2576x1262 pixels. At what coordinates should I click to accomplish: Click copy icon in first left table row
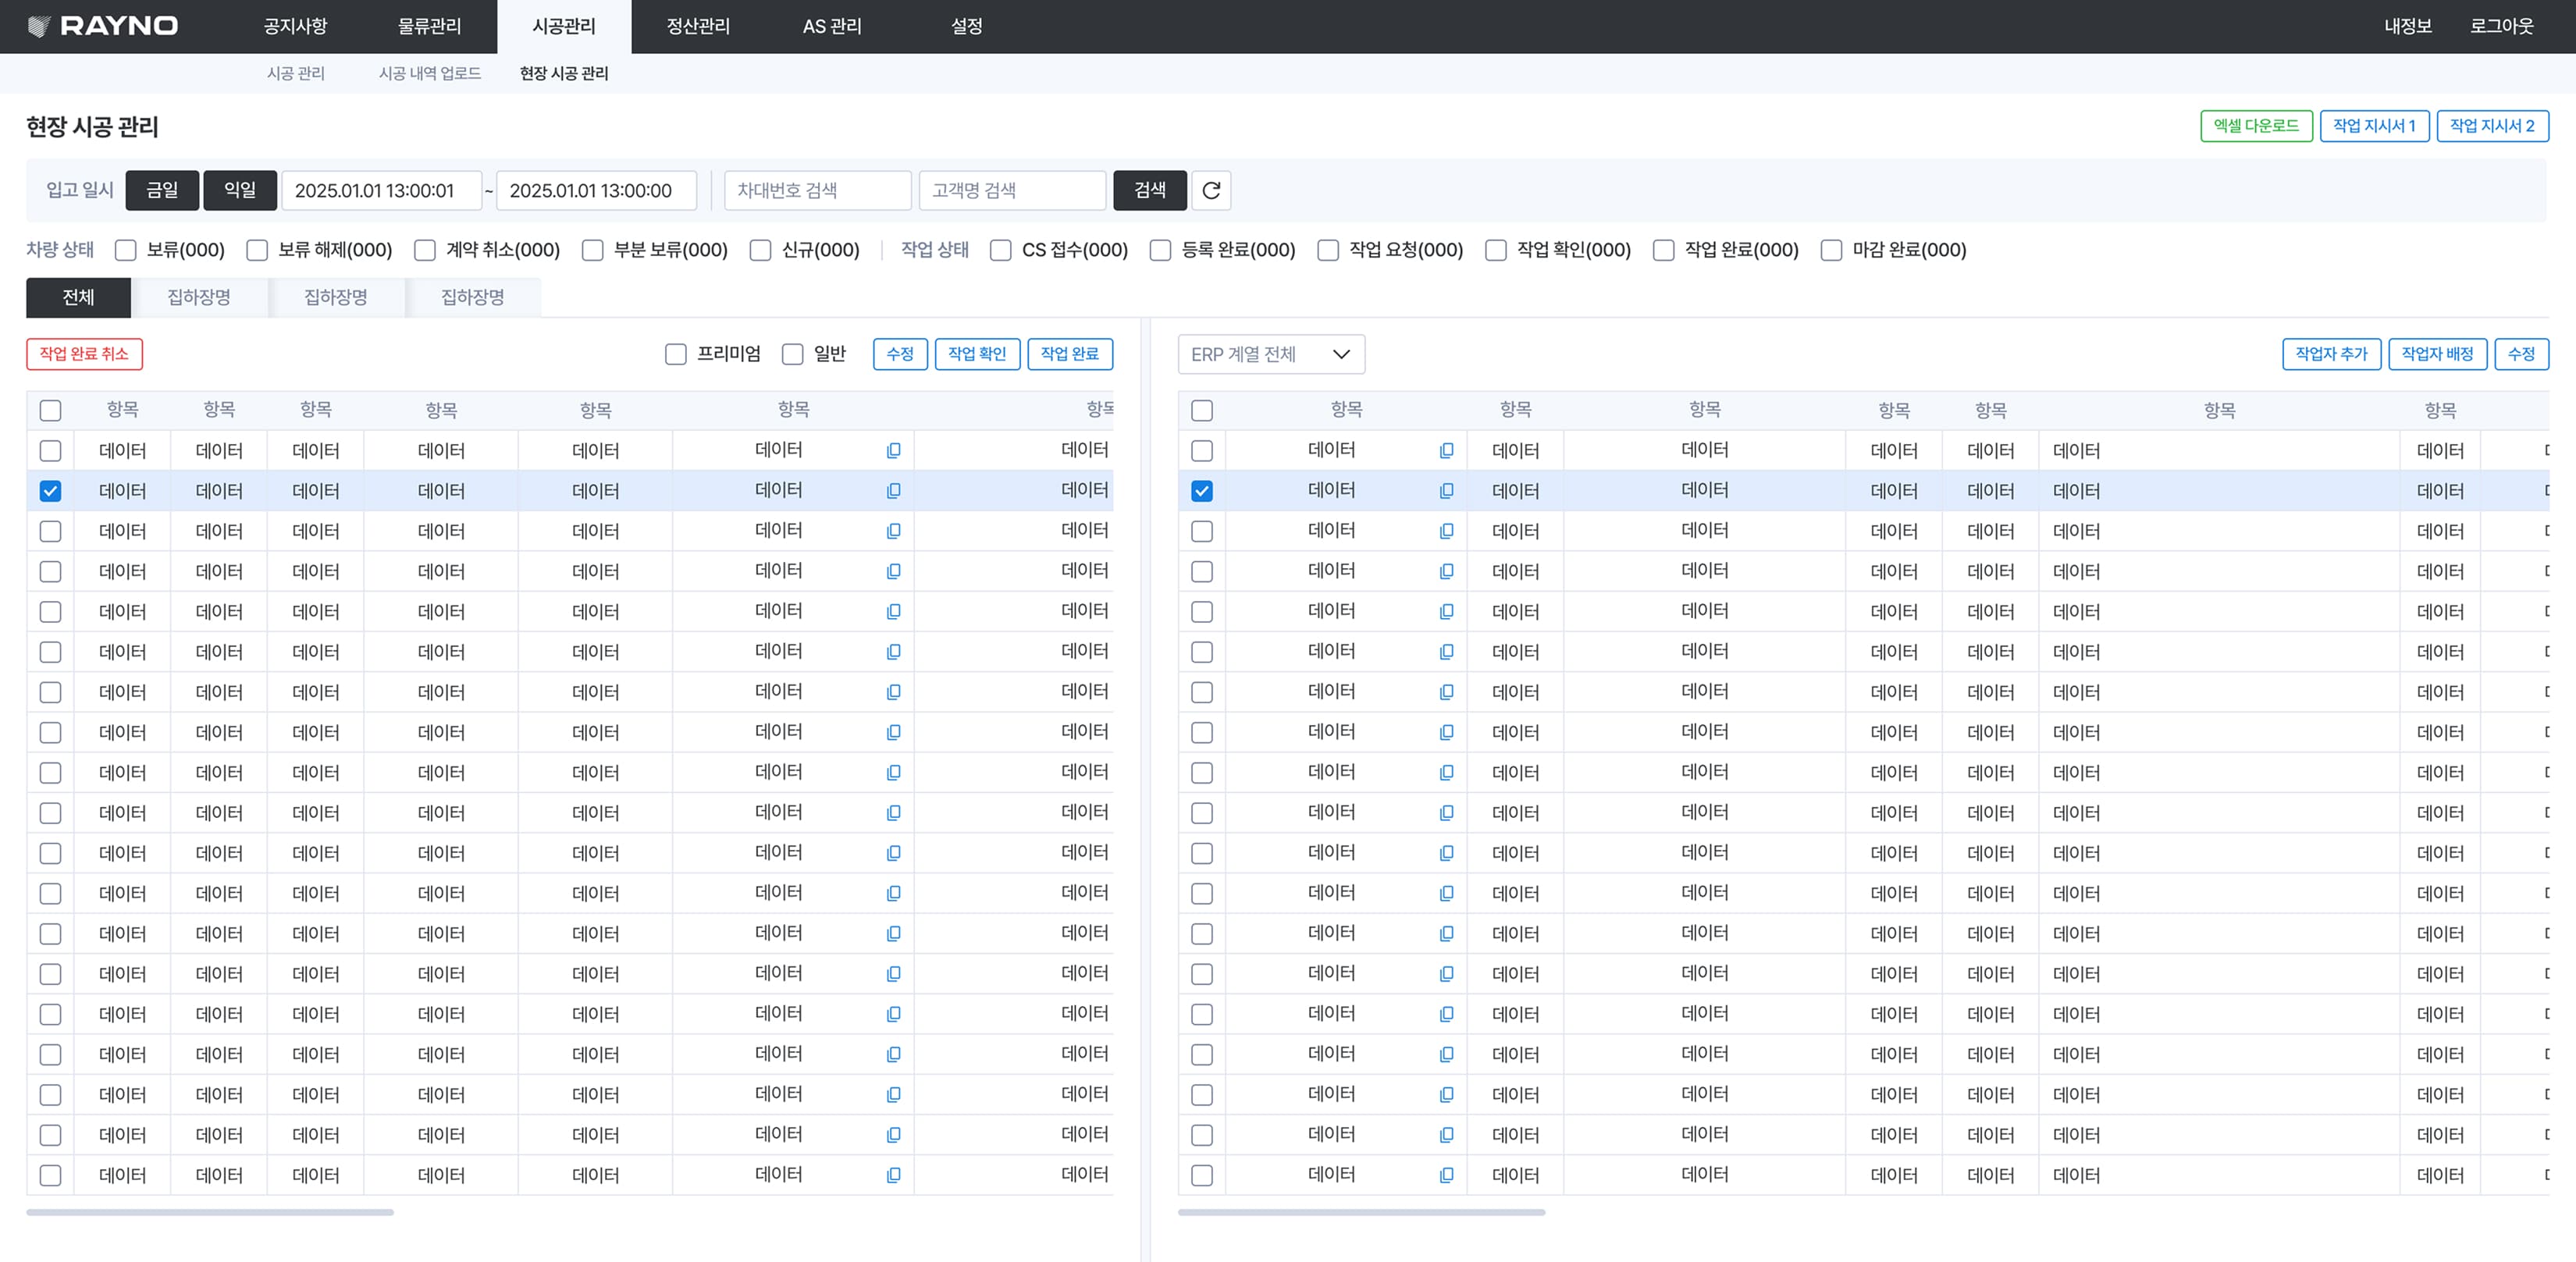pos(894,451)
